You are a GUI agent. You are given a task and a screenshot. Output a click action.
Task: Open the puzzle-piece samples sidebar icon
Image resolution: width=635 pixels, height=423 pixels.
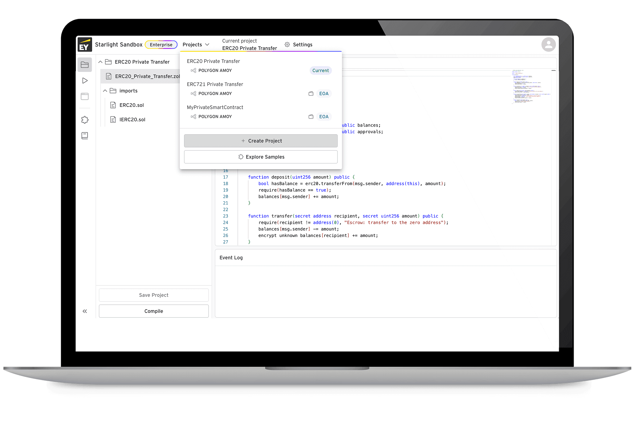85,120
